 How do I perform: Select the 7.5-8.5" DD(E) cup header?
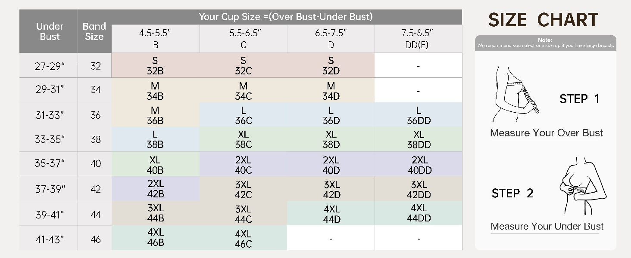(x=419, y=39)
